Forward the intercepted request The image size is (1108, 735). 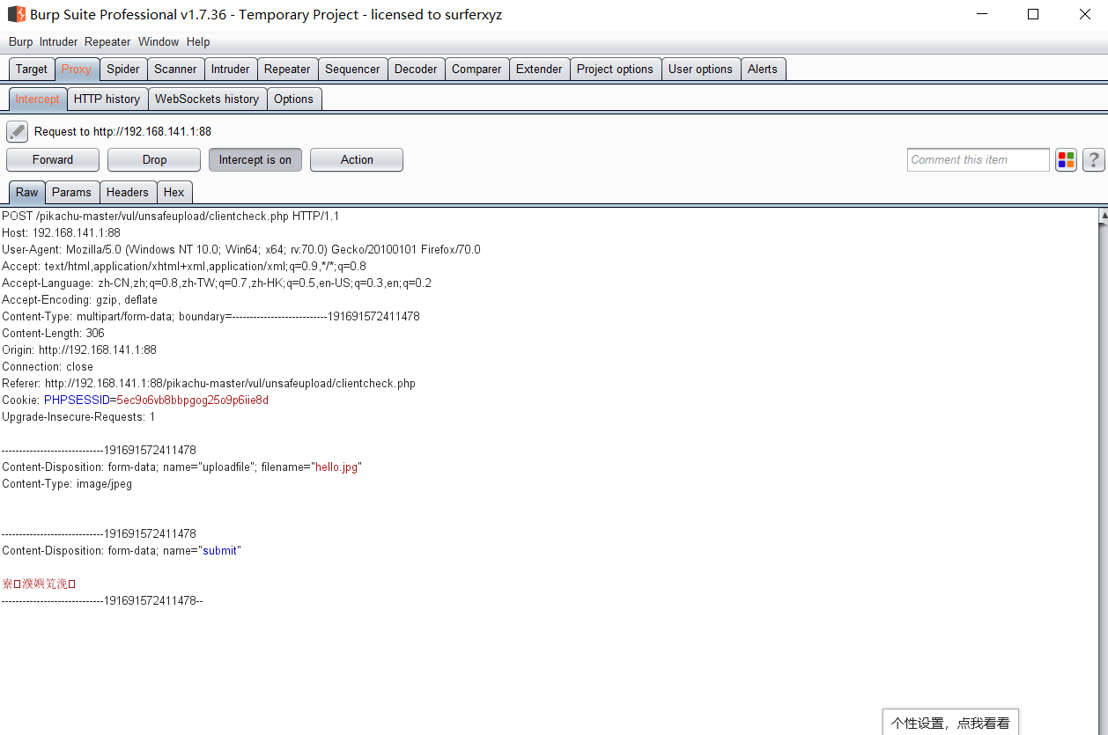click(53, 159)
